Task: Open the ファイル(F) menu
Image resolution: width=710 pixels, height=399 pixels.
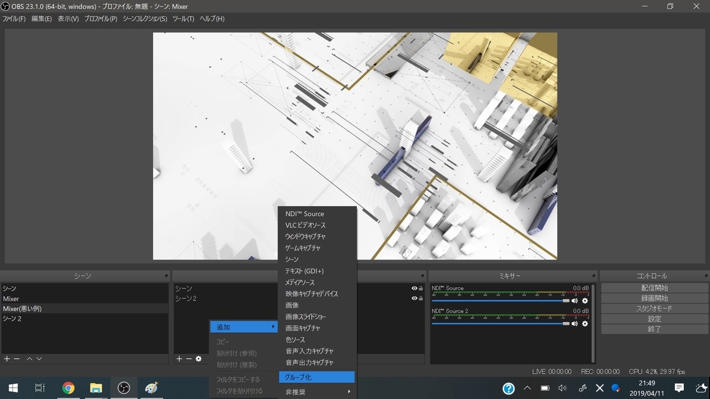Action: [14, 19]
